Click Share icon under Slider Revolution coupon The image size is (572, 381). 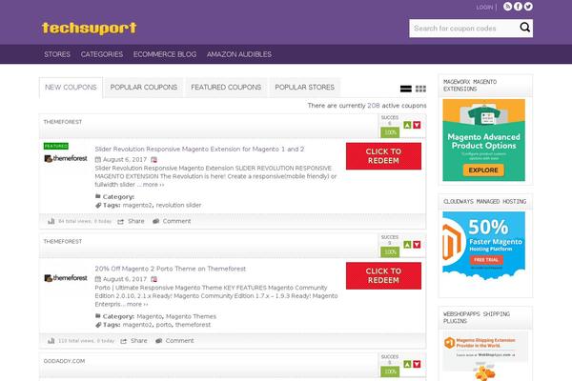120,222
